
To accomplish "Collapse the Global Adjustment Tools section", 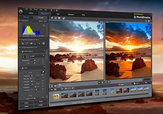I will [x=20, y=47].
